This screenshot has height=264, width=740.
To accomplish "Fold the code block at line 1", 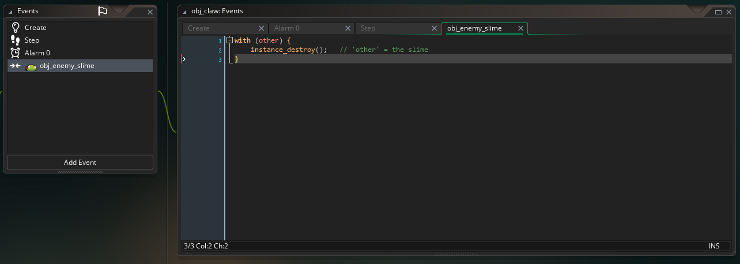I will pyautogui.click(x=229, y=40).
